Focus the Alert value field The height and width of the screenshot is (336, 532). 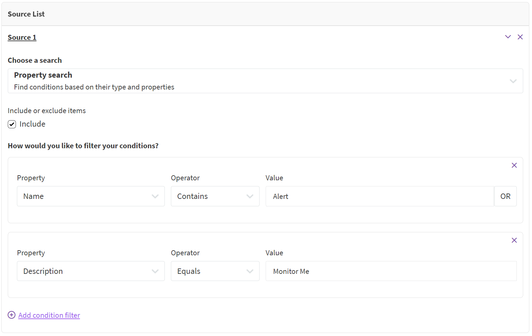tap(379, 196)
